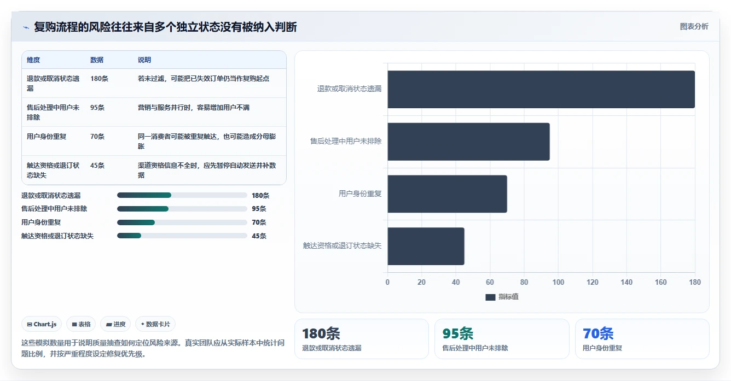Click the lightning icon beside the title
The height and width of the screenshot is (381, 731).
tap(26, 27)
